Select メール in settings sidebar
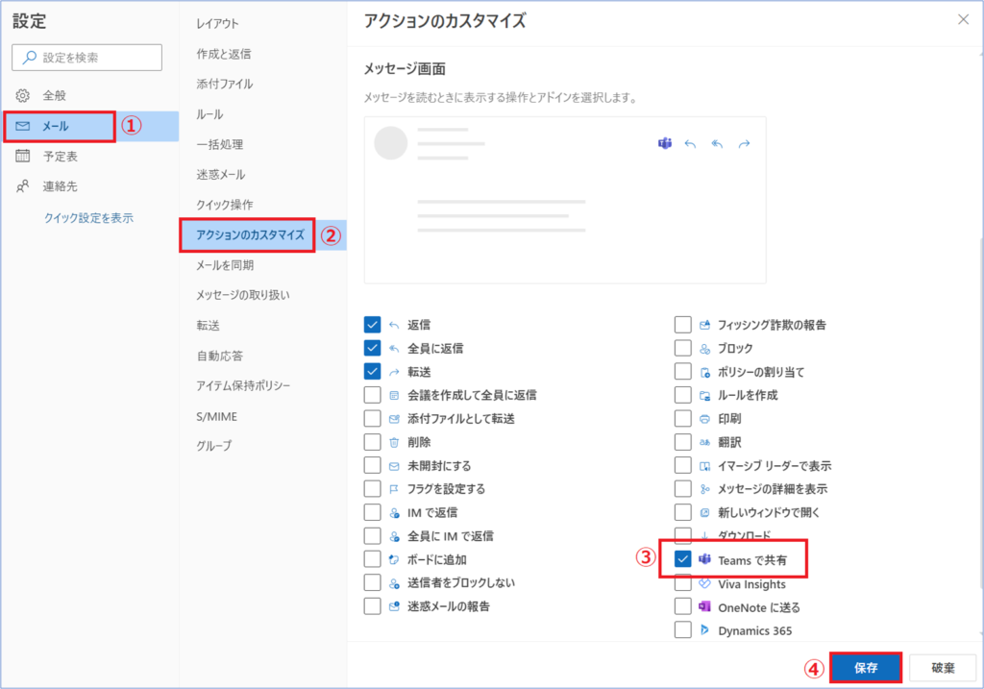 56,127
